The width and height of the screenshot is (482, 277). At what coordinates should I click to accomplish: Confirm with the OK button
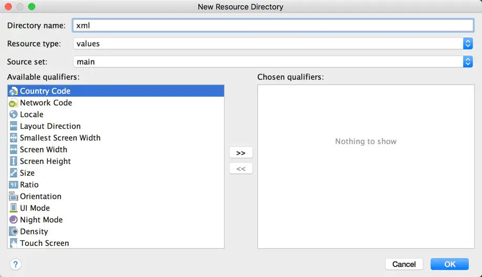click(x=449, y=264)
